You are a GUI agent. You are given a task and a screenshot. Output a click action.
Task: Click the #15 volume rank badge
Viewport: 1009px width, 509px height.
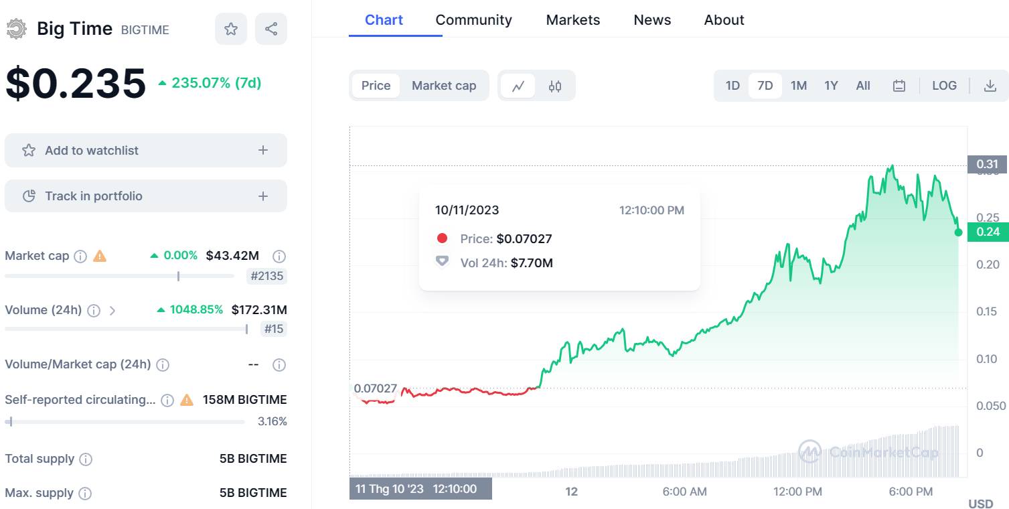[274, 329]
